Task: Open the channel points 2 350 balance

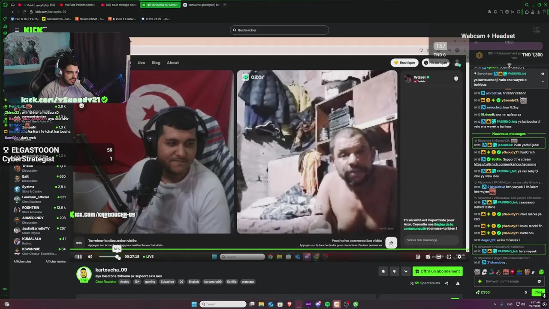Action: [x=483, y=292]
